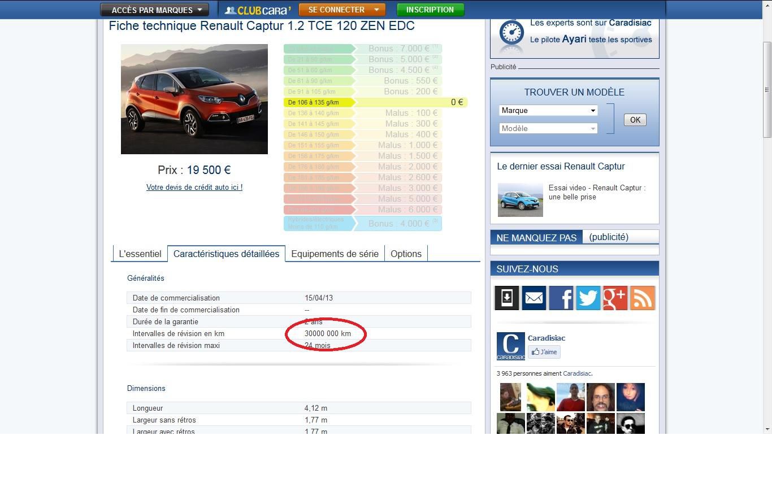Click the Dimensions section heading
Image resolution: width=772 pixels, height=483 pixels.
tap(146, 388)
